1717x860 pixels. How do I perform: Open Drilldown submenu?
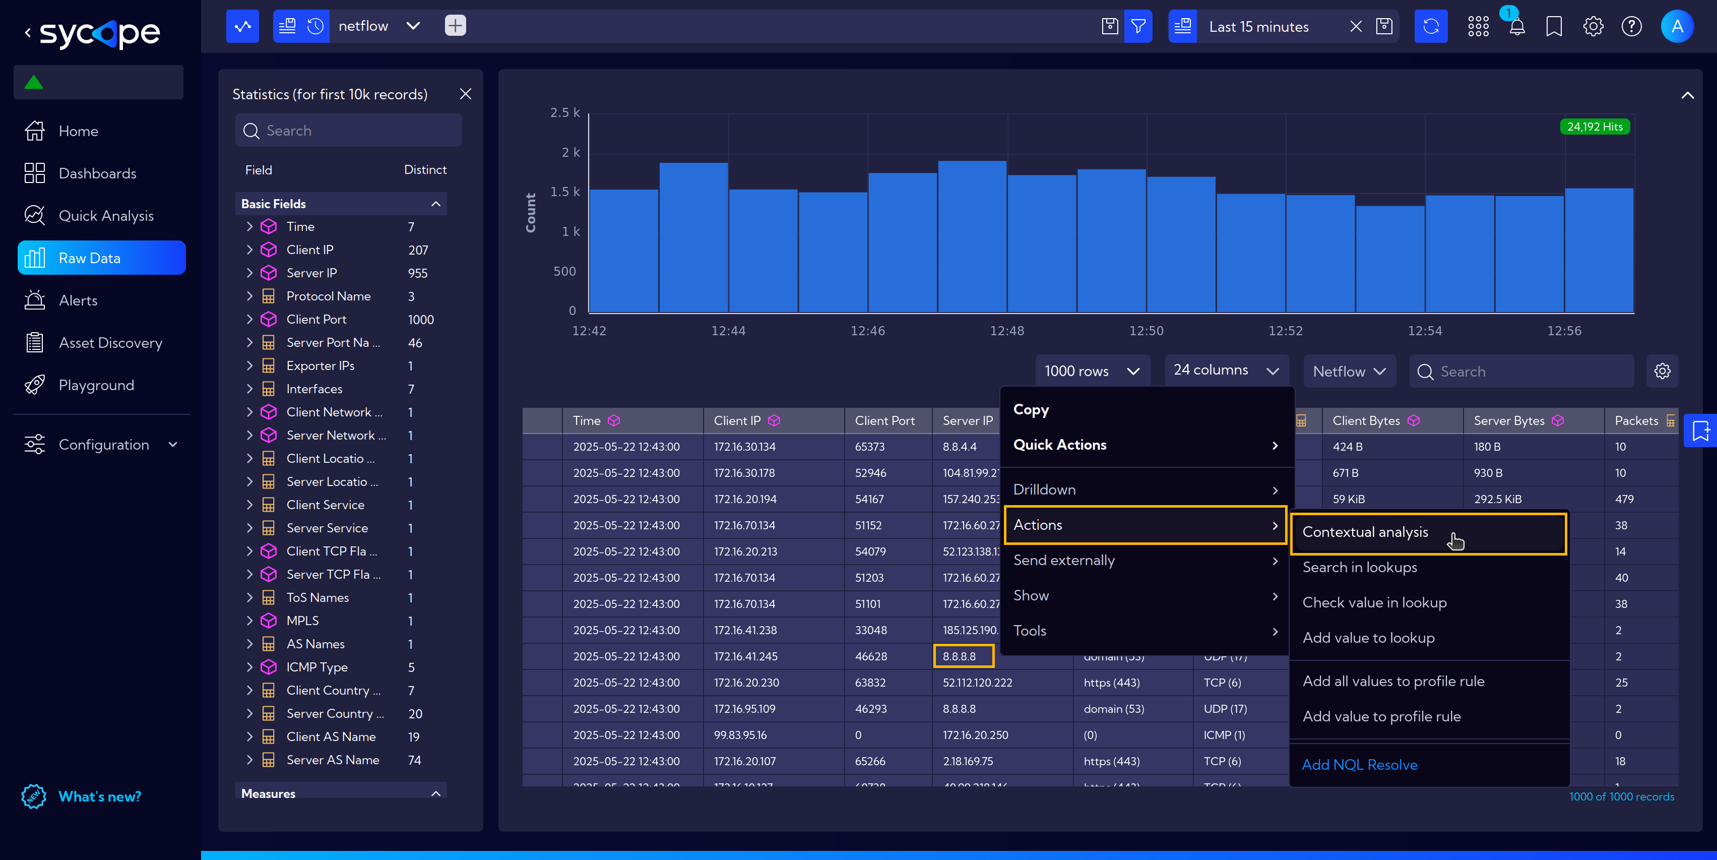pos(1146,489)
